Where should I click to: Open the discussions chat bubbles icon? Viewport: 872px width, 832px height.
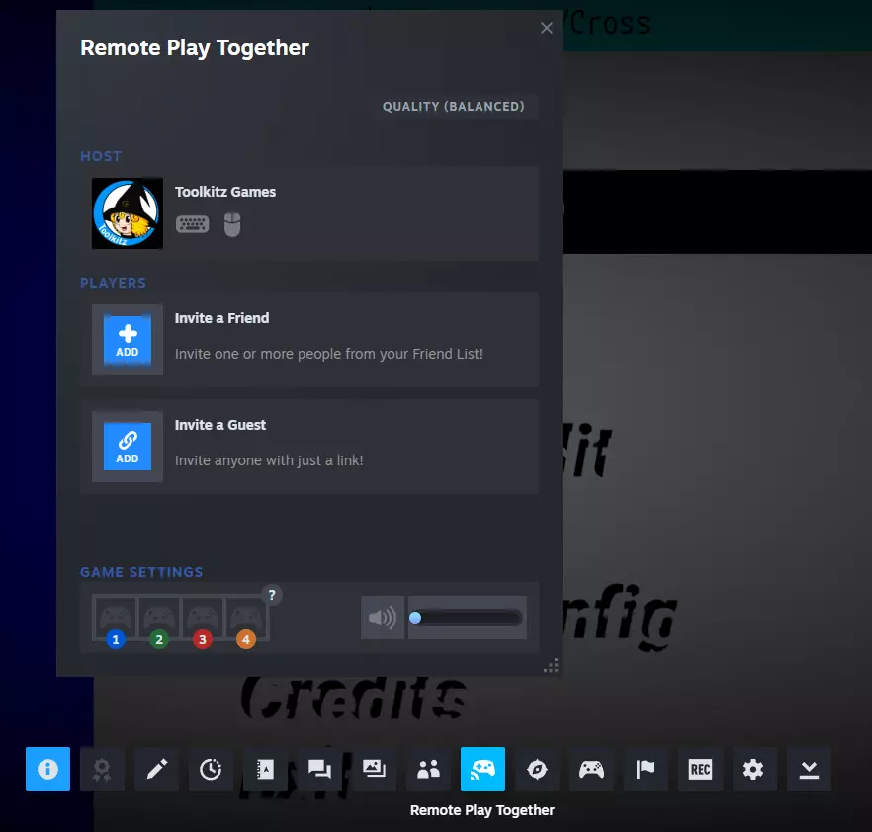(x=319, y=769)
